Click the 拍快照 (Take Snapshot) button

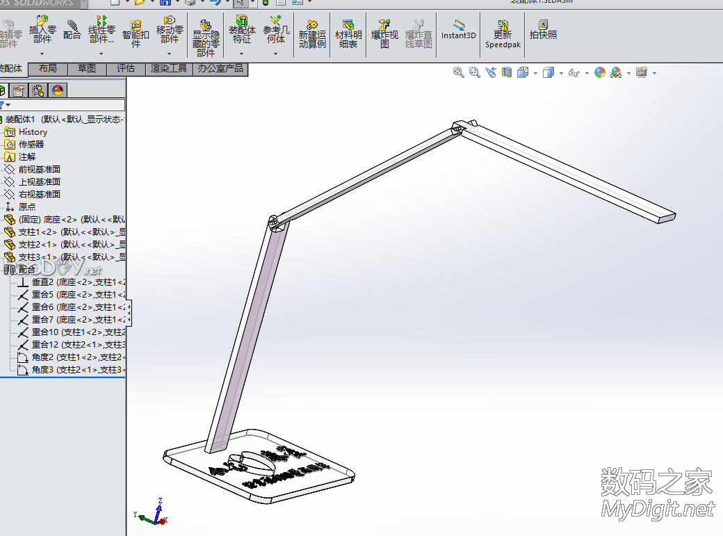(543, 29)
